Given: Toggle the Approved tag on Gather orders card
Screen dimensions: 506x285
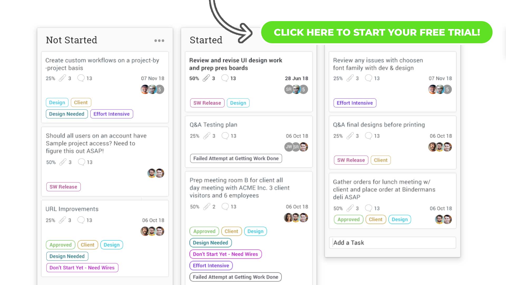Looking at the screenshot, I should tap(348, 219).
